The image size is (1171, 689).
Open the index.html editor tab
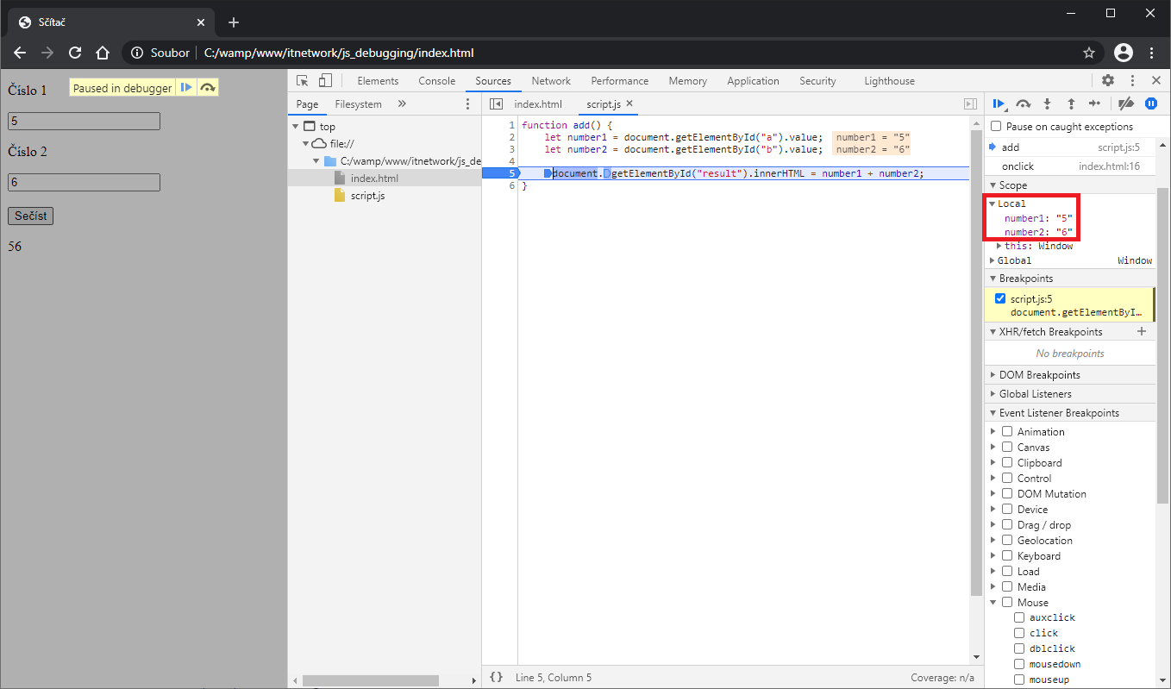coord(537,104)
